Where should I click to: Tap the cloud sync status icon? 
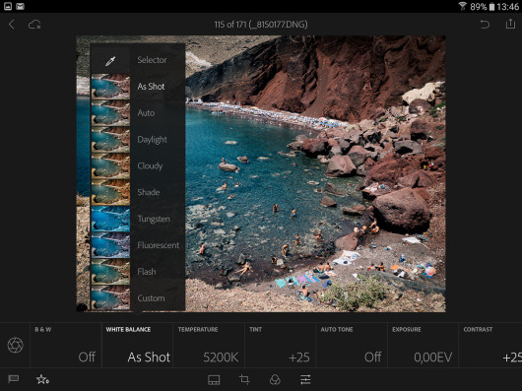(x=34, y=25)
